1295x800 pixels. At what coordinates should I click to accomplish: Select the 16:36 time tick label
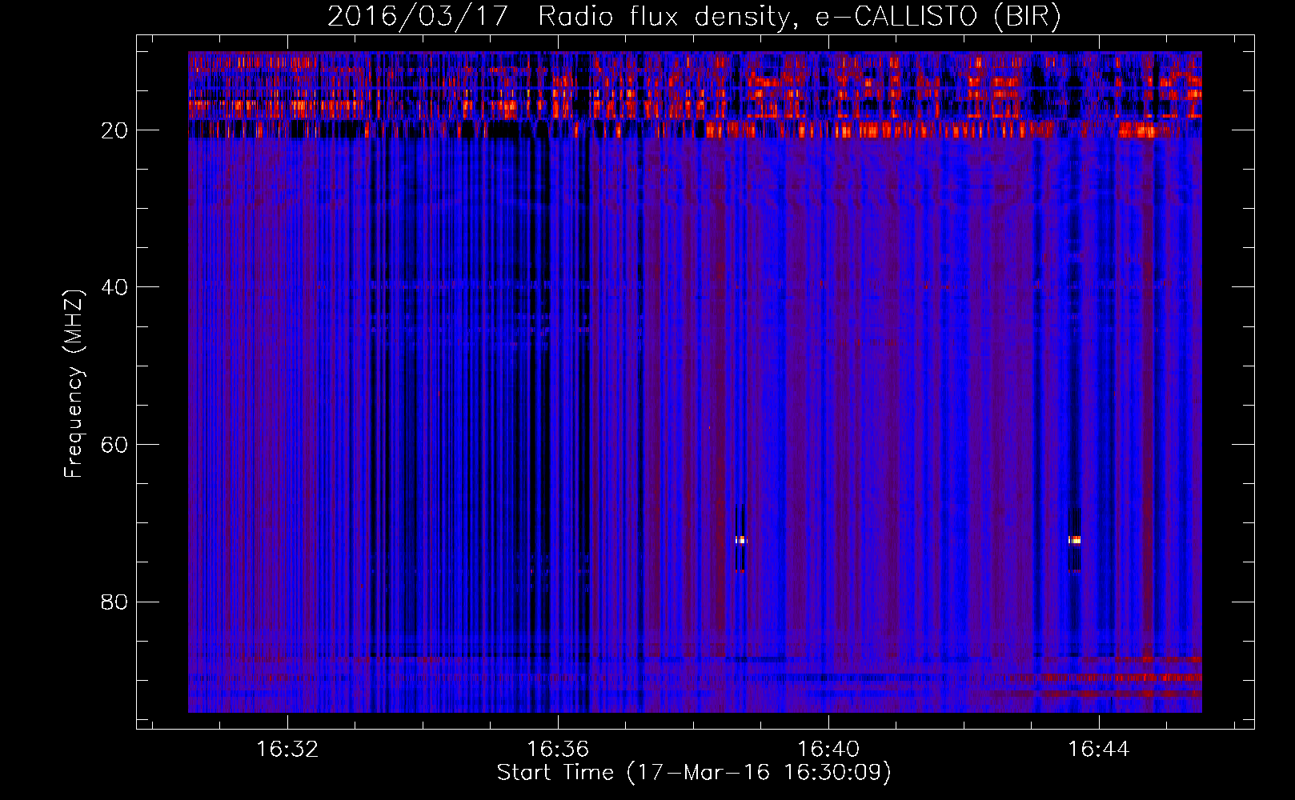[x=558, y=749]
